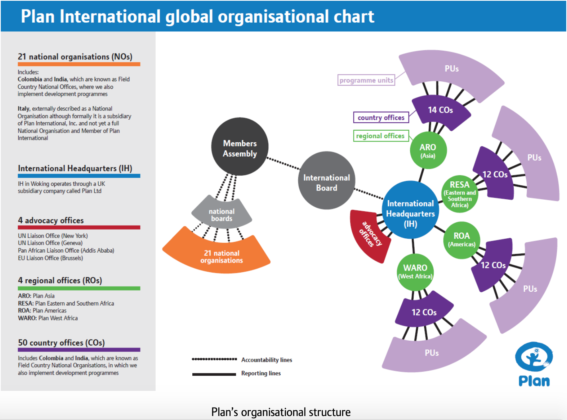The height and width of the screenshot is (420, 567).
Task: Click the sidebar heading 'International Headquarters (IH)'
Action: click(75, 168)
